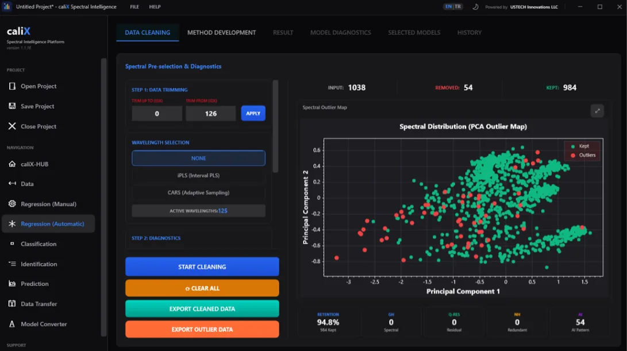Click the Data Transfer icon
The height and width of the screenshot is (351, 627).
coord(12,304)
